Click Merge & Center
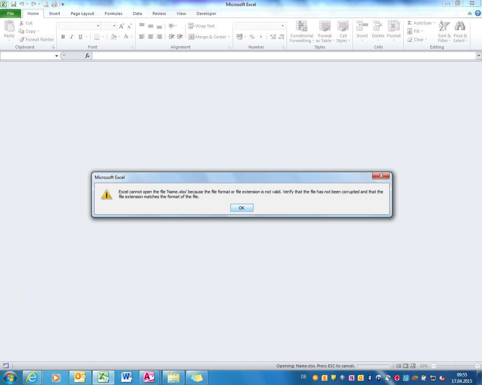The height and width of the screenshot is (385, 482). (208, 37)
